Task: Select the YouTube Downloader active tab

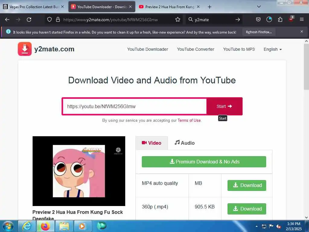Action: (102, 7)
